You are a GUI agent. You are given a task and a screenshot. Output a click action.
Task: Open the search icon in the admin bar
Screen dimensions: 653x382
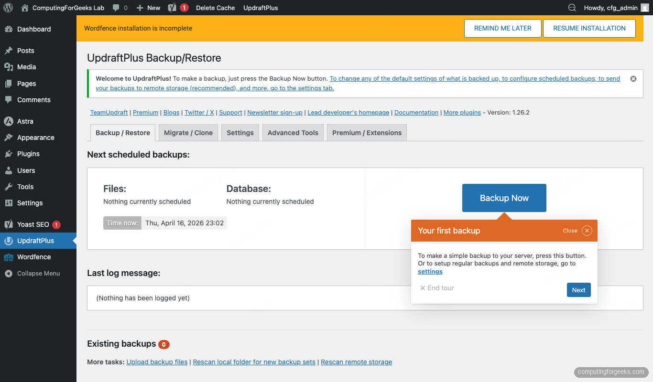572,8
